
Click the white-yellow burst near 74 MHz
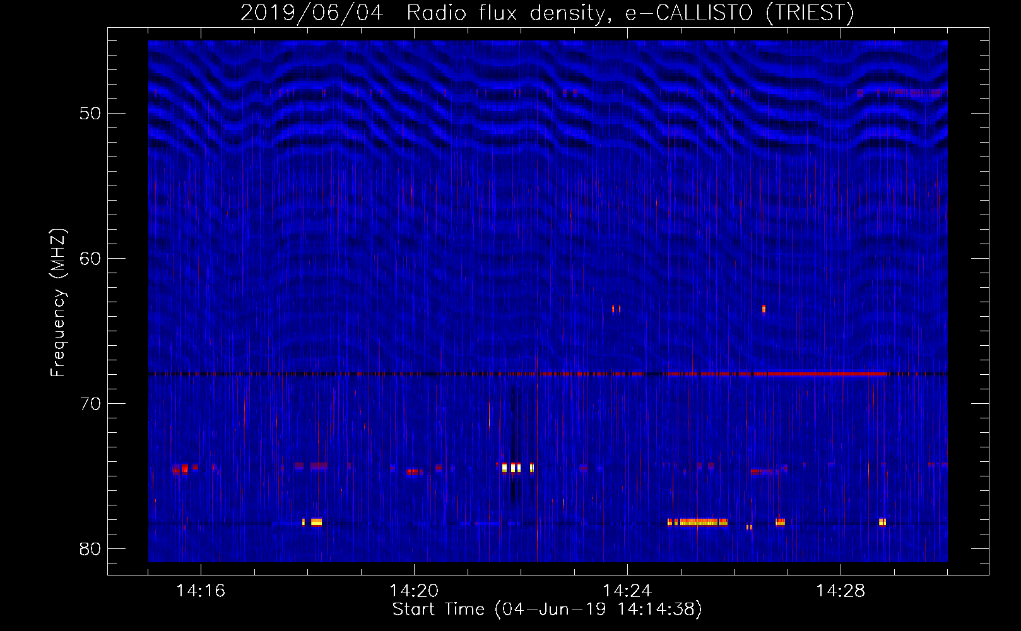(517, 468)
